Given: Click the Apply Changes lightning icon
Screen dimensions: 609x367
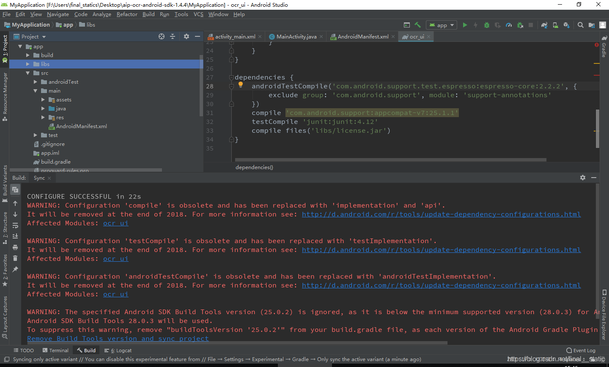Looking at the screenshot, I should tap(475, 25).
